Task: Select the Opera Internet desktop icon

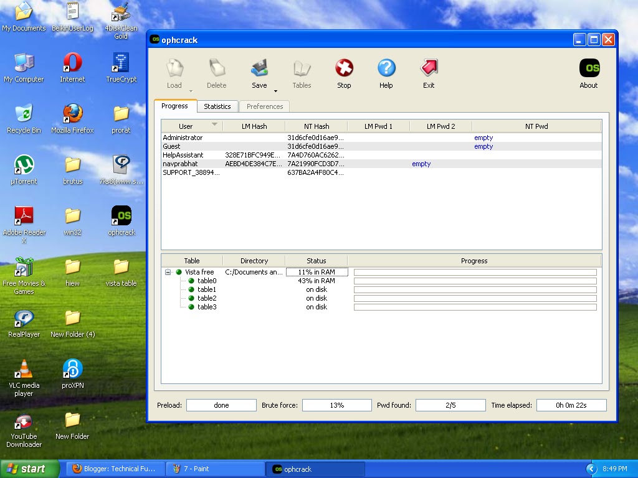Action: (x=72, y=68)
